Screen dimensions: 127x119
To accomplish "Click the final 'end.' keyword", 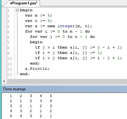I will coord(25,74).
